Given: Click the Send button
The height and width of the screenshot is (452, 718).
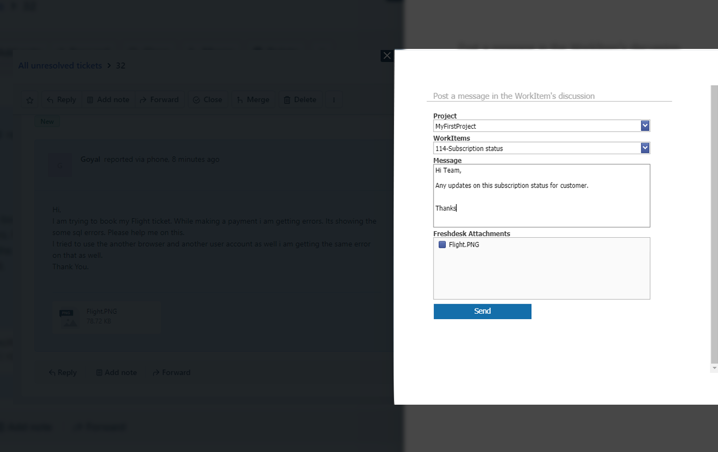Looking at the screenshot, I should (x=482, y=311).
